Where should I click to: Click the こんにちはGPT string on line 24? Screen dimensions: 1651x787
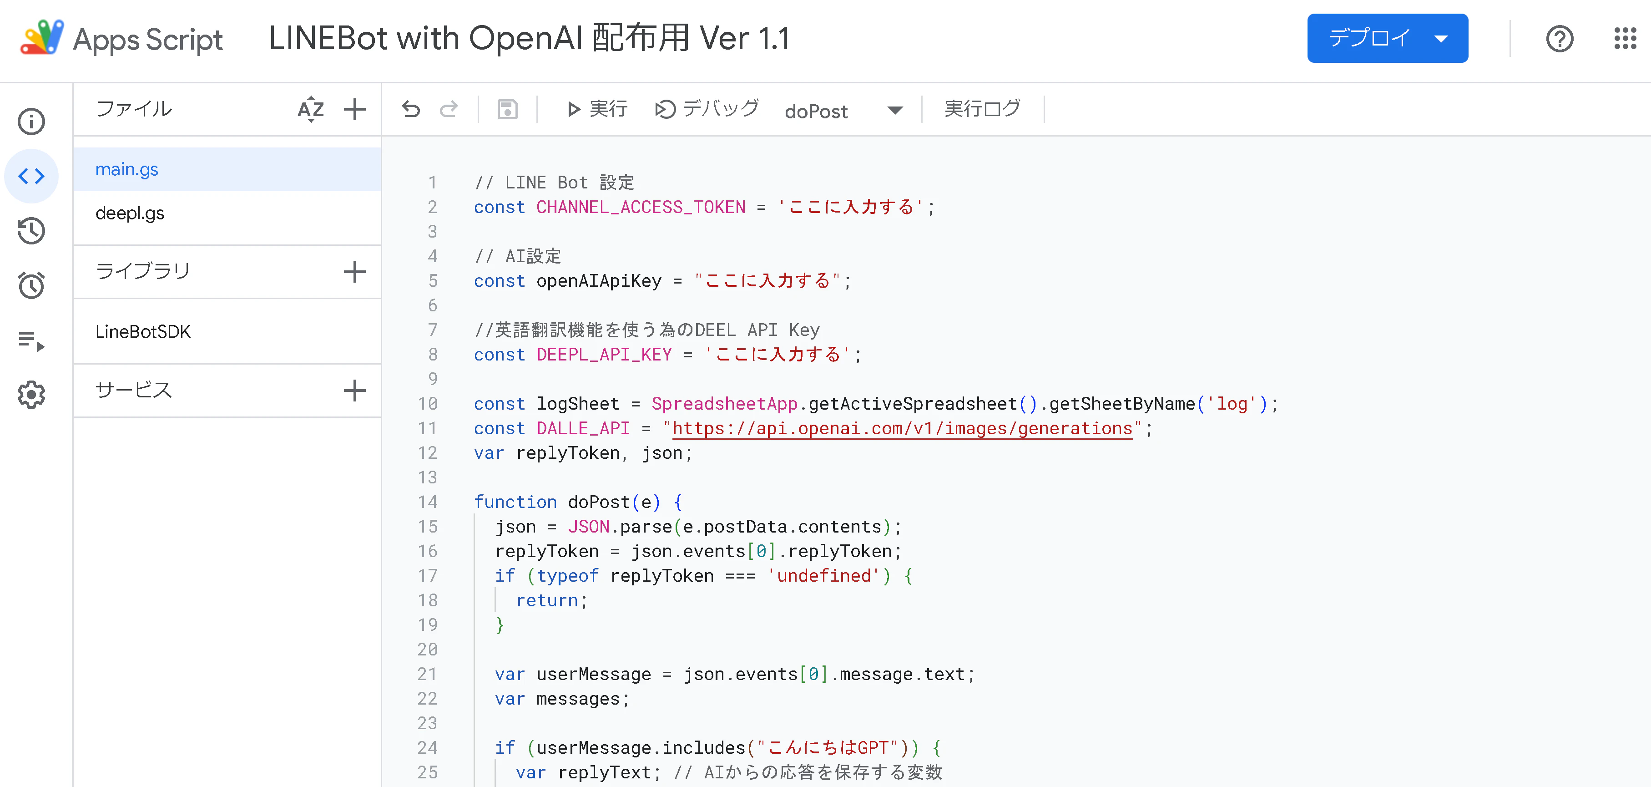829,748
